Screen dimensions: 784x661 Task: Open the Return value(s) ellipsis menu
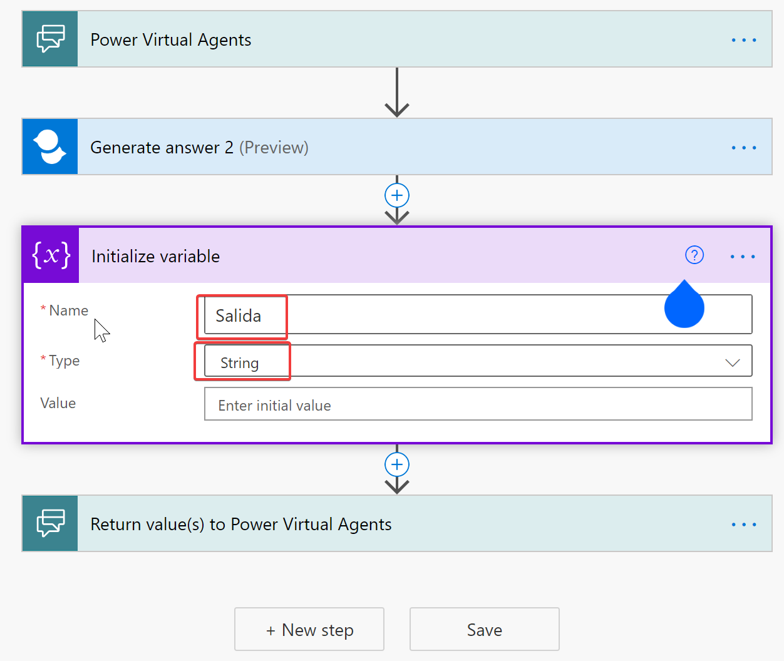pos(743,525)
